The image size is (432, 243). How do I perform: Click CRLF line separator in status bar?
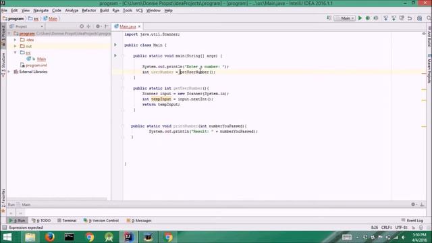click(x=386, y=227)
